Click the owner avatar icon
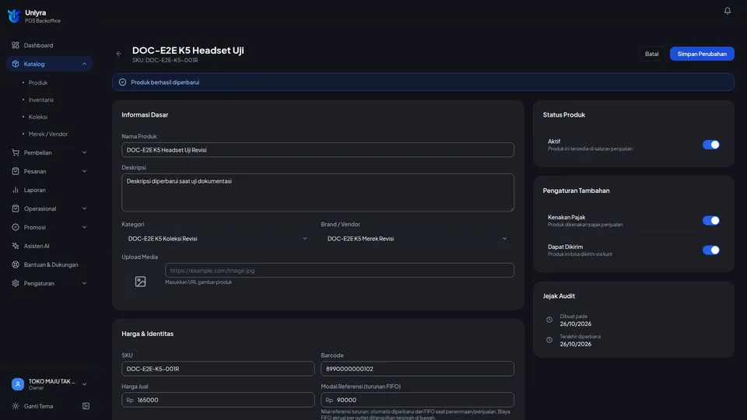The height and width of the screenshot is (420, 747). click(18, 383)
